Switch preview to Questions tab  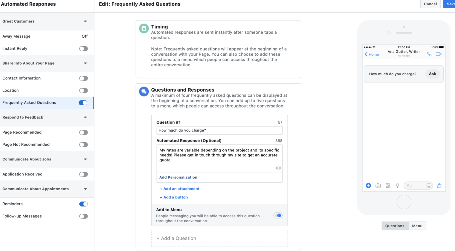click(x=395, y=226)
